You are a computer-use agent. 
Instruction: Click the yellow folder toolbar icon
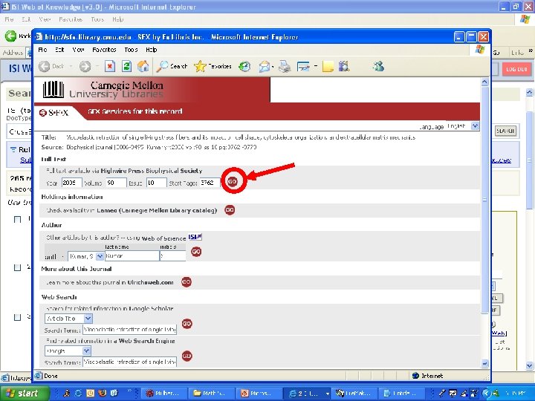[328, 67]
